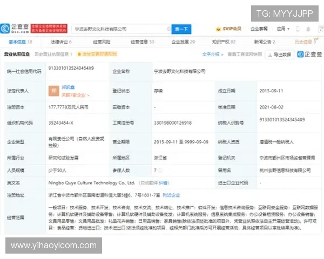Open the mobile phone icon in header
Viewport: 324px width, 259px height.
298,29
